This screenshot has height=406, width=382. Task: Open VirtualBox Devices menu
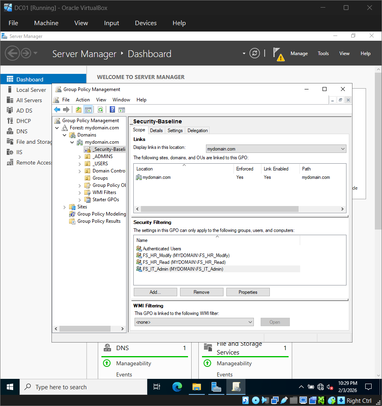[x=146, y=23]
